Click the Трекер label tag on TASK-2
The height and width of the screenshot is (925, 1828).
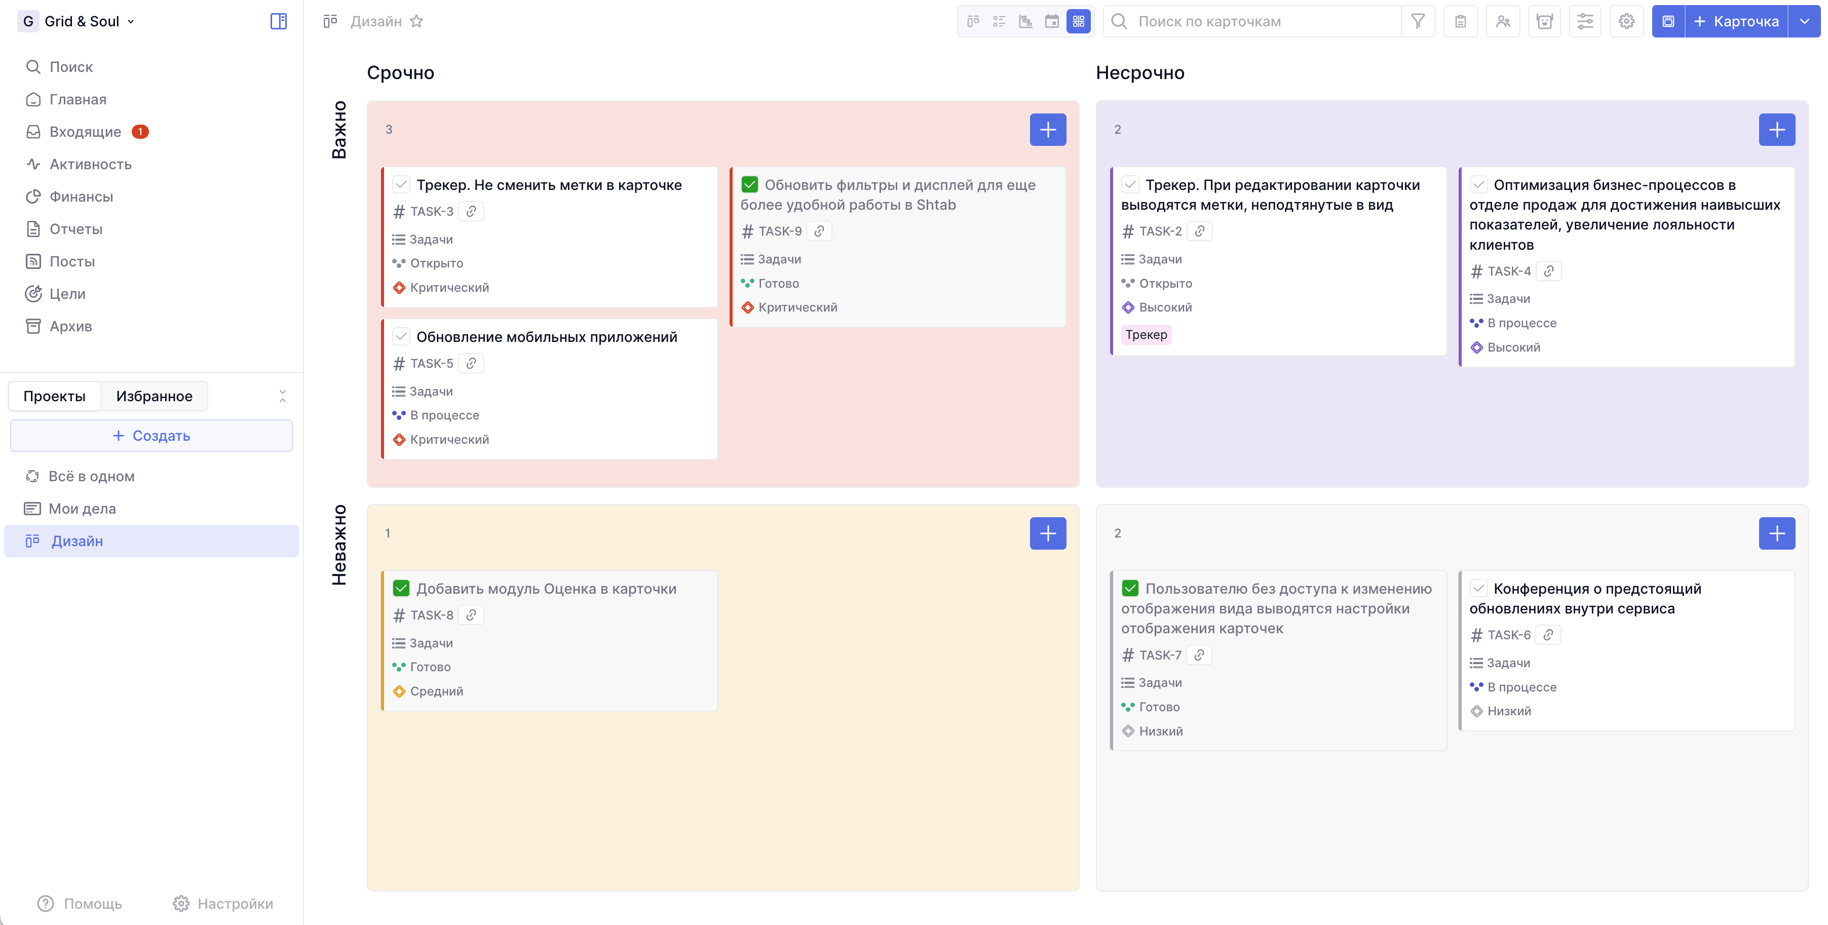[1146, 335]
